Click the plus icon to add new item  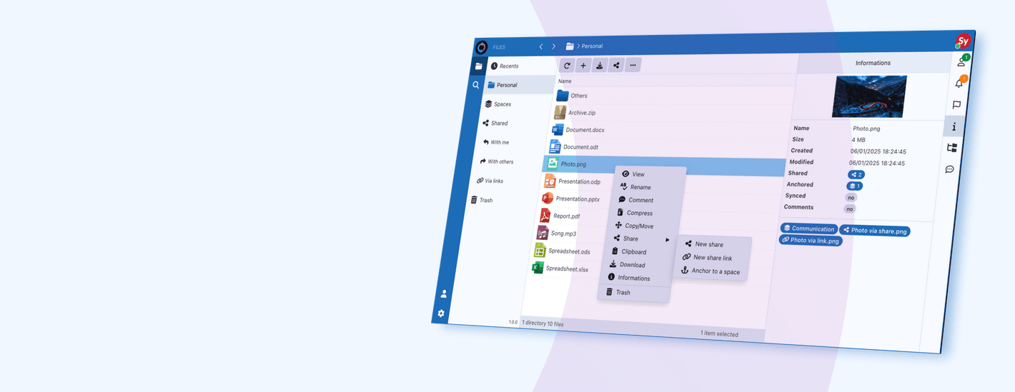(x=583, y=66)
